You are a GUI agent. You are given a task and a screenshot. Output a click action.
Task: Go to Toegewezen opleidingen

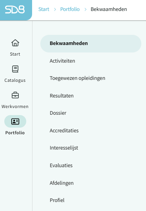[91, 78]
